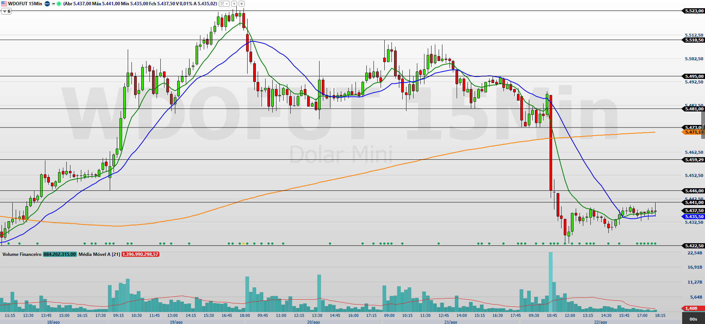
Task: Click the WDOFUT 15Min chart title
Action: (x=25, y=4)
